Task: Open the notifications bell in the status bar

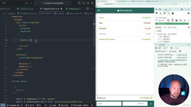Action: pyautogui.click(x=92, y=105)
